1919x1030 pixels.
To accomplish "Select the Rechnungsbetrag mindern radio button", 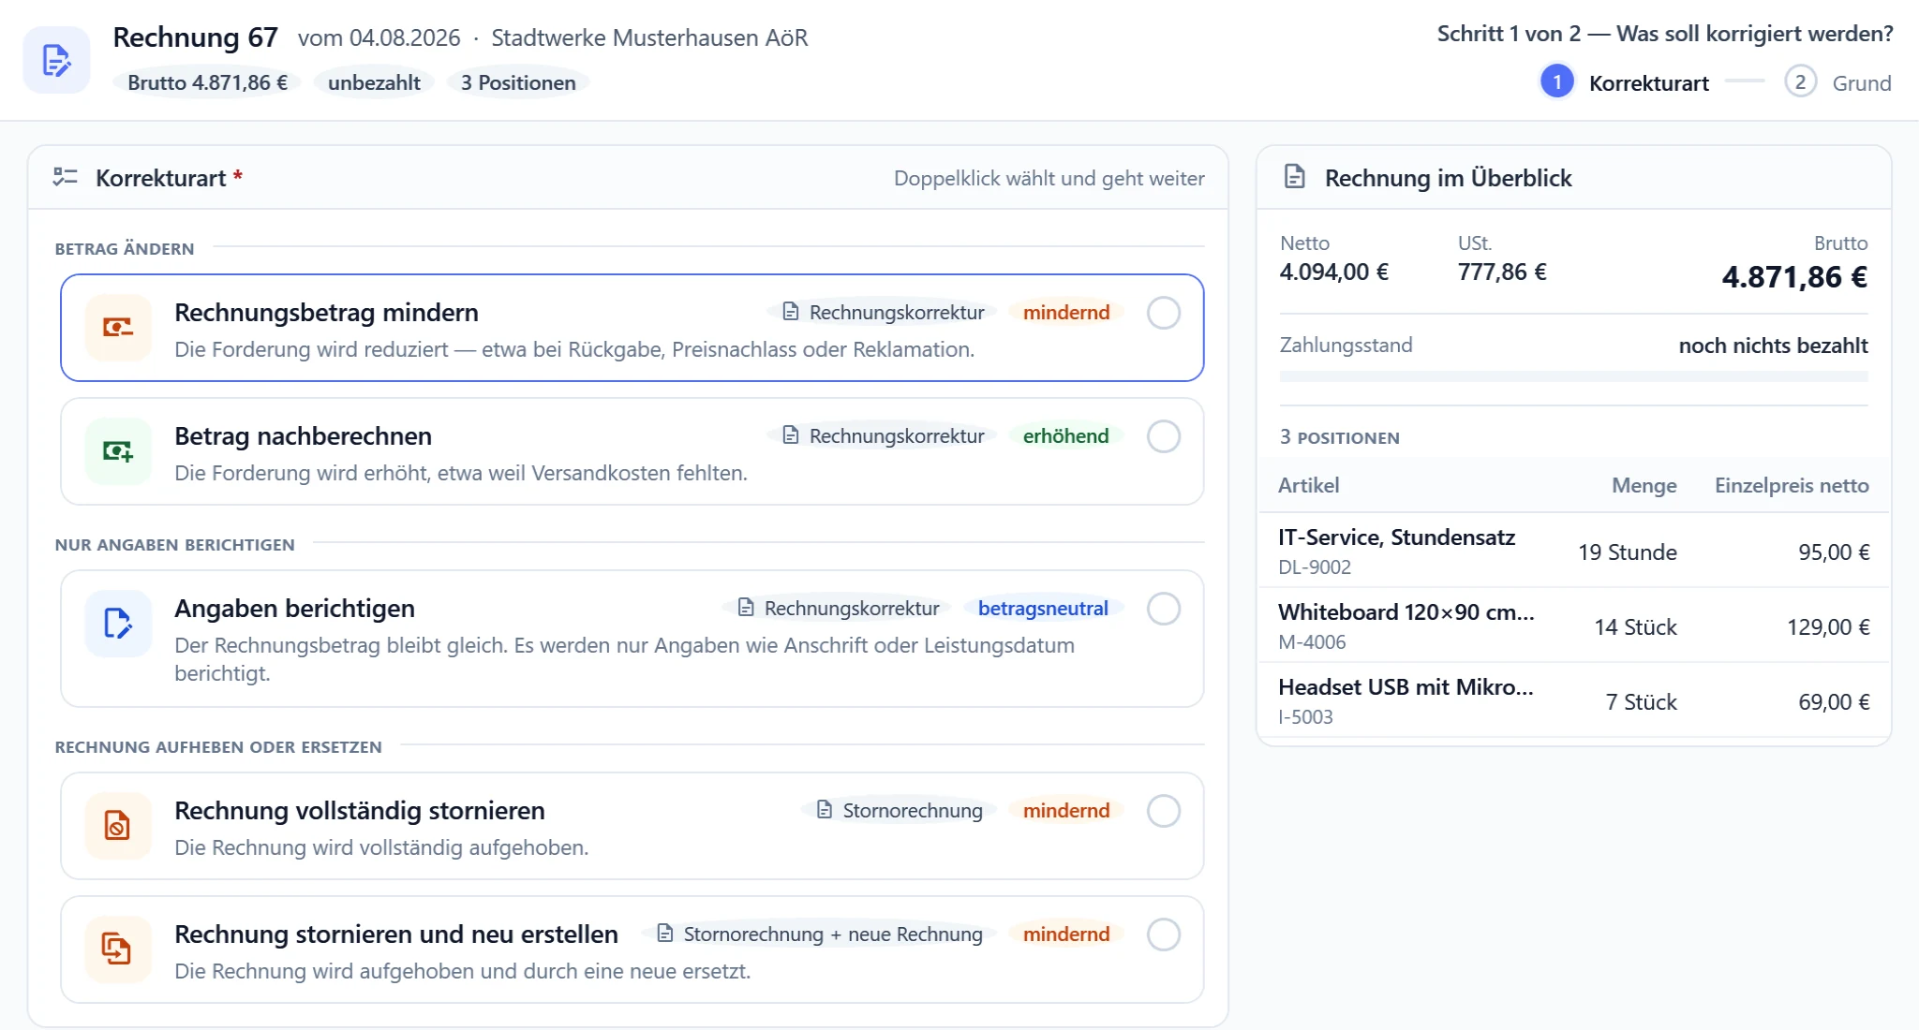I will 1164,313.
